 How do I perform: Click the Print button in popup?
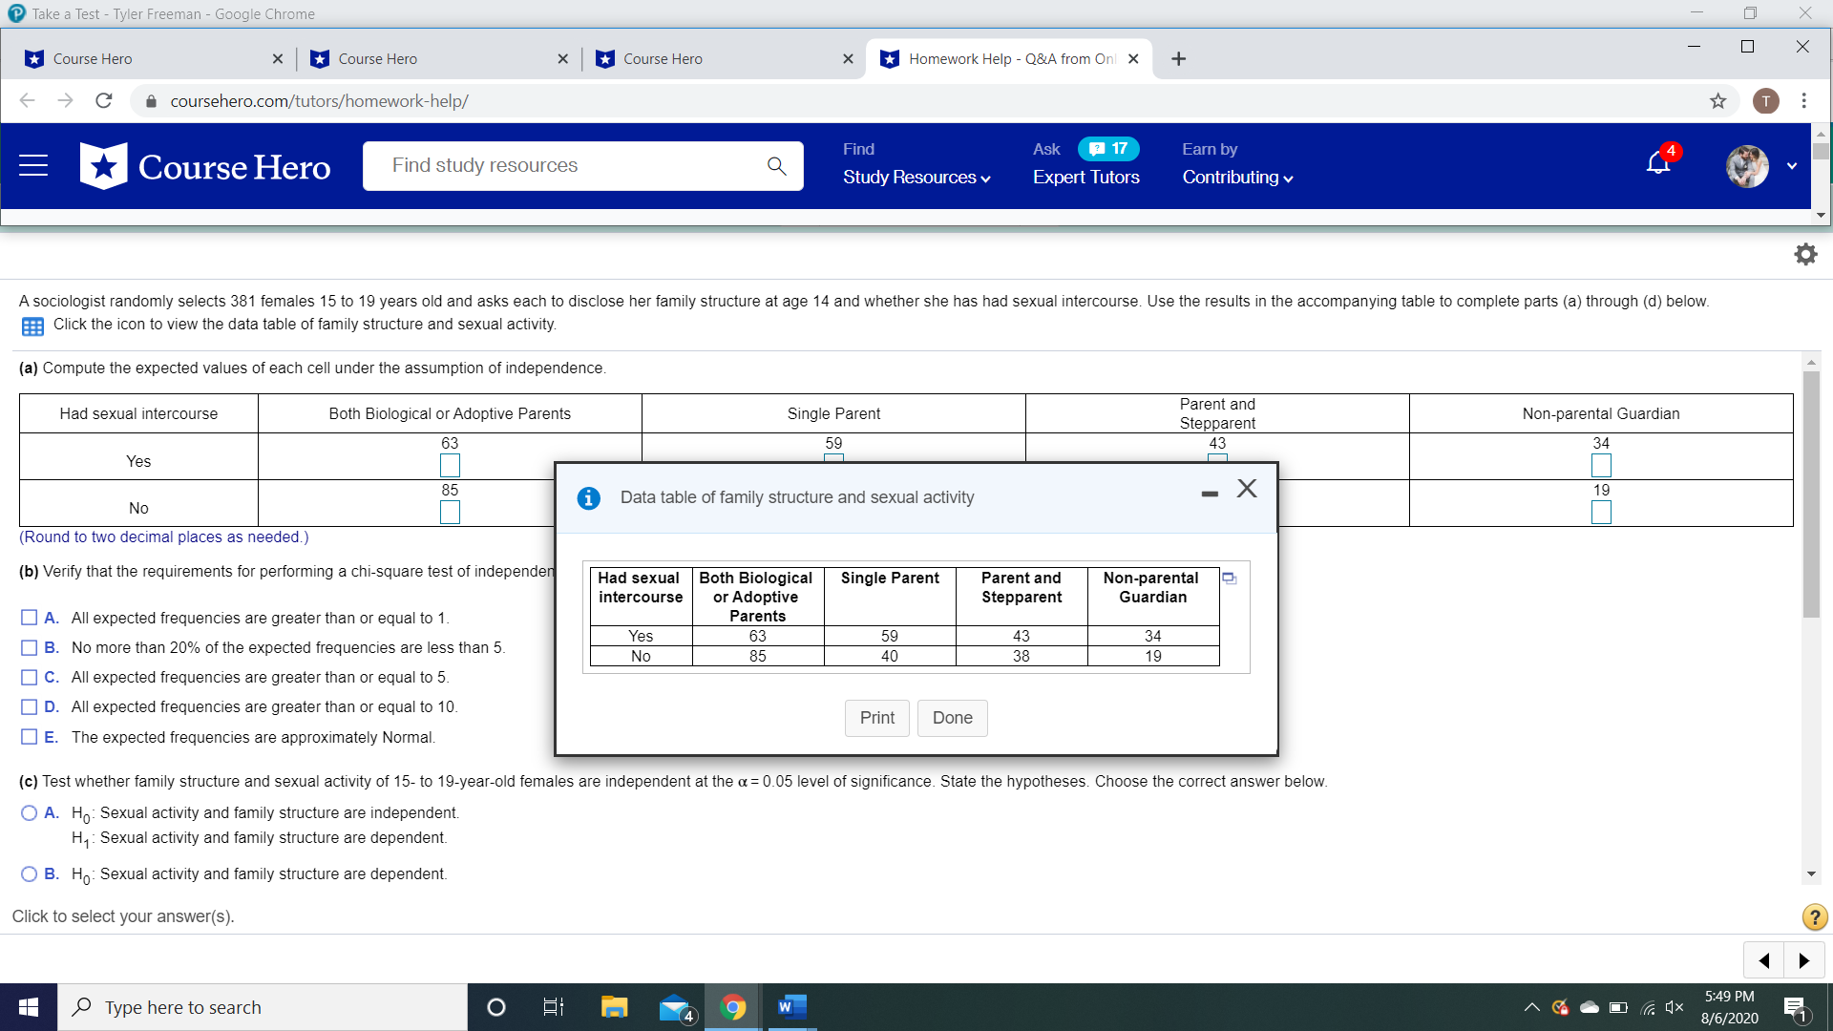[x=876, y=718]
